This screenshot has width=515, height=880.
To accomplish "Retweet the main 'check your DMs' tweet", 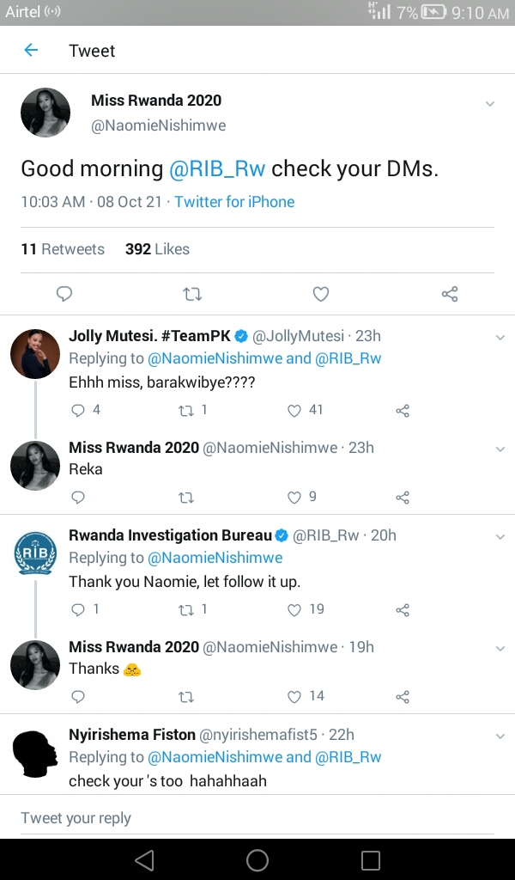I will click(192, 295).
